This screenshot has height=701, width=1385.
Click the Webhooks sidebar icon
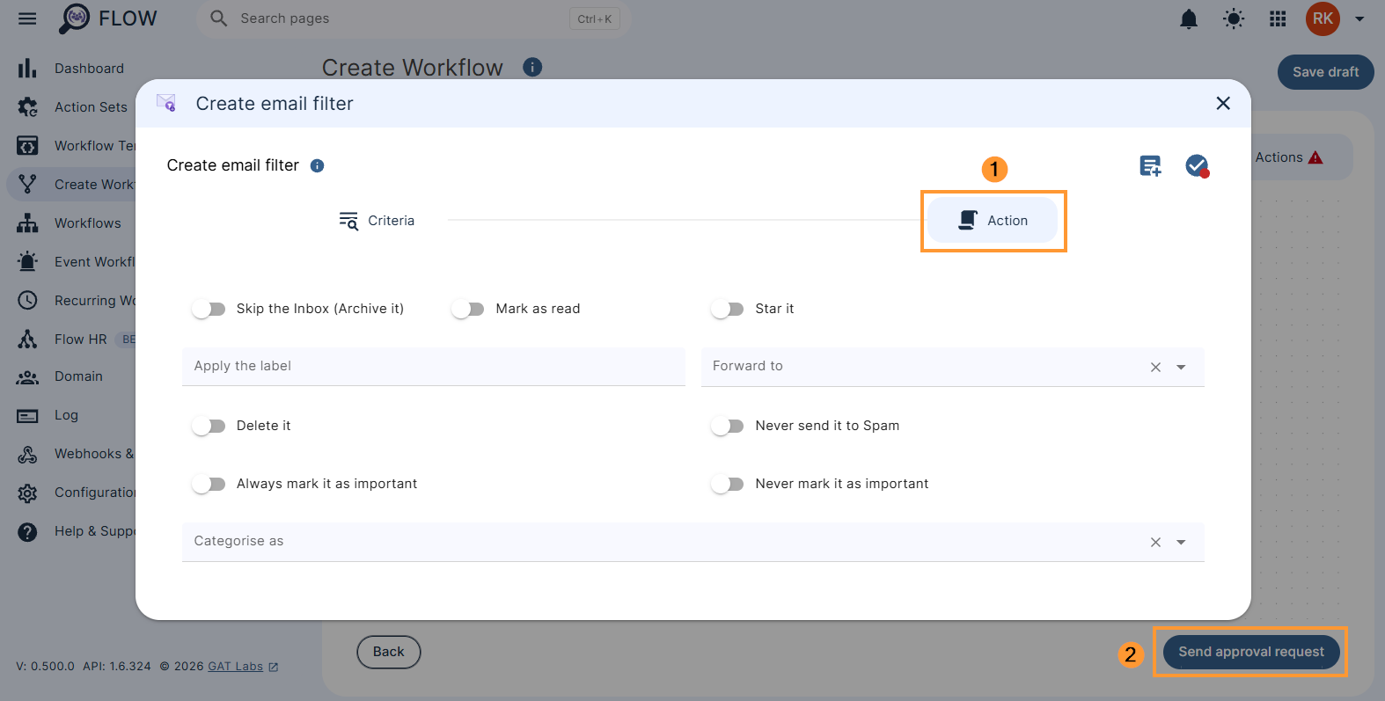pyautogui.click(x=27, y=454)
